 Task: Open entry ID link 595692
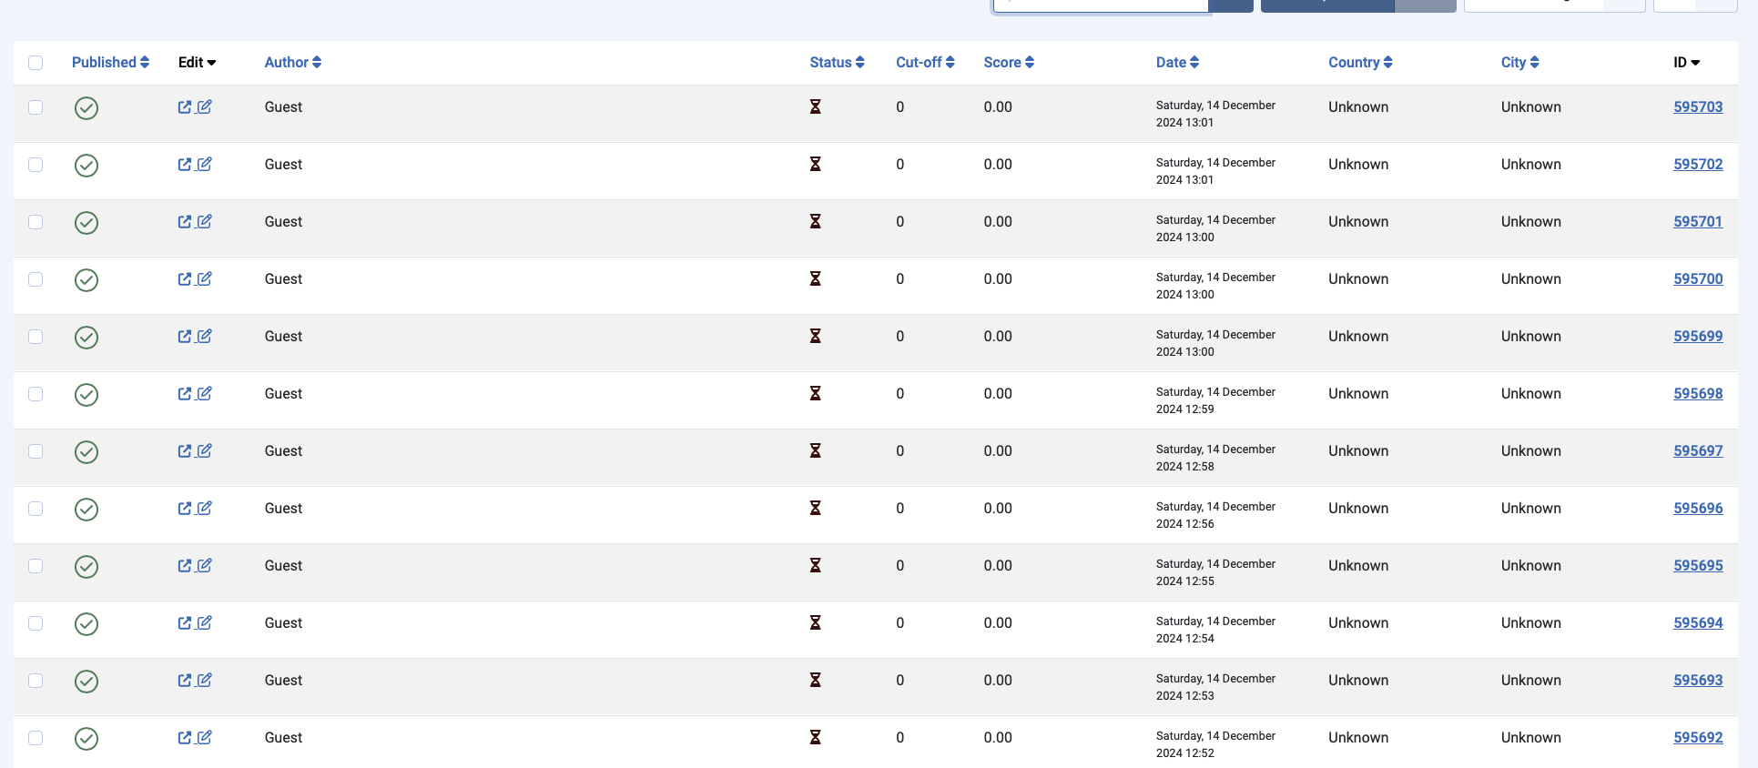point(1697,738)
